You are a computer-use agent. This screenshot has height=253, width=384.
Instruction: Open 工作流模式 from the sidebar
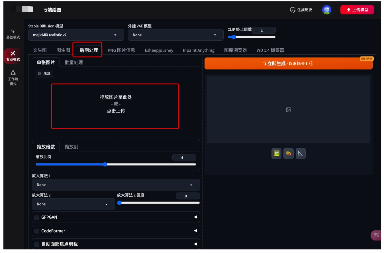coord(13,78)
